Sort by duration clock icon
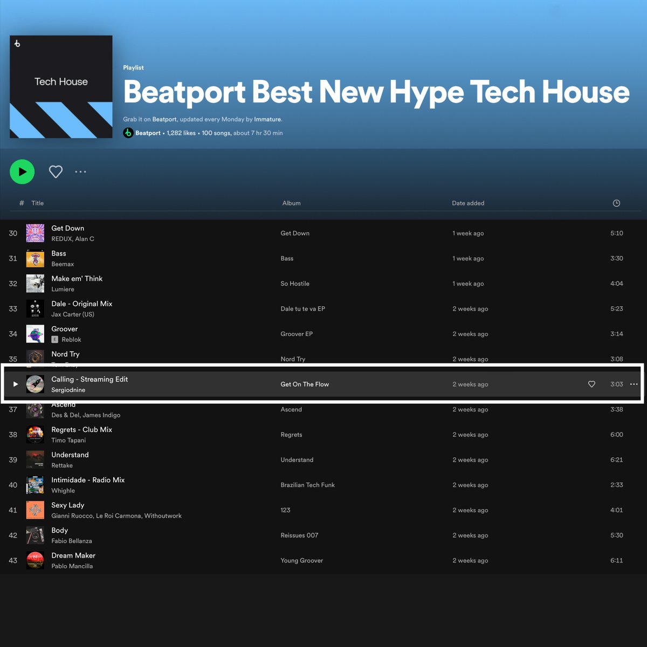 coord(616,203)
